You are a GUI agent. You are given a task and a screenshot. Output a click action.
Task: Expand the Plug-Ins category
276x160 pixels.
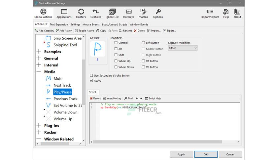coord(39,126)
